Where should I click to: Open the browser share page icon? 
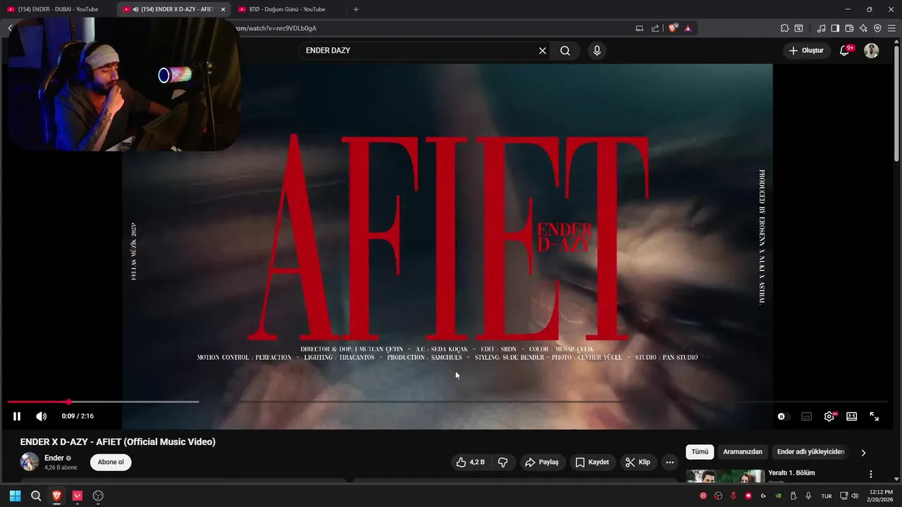pos(655,28)
